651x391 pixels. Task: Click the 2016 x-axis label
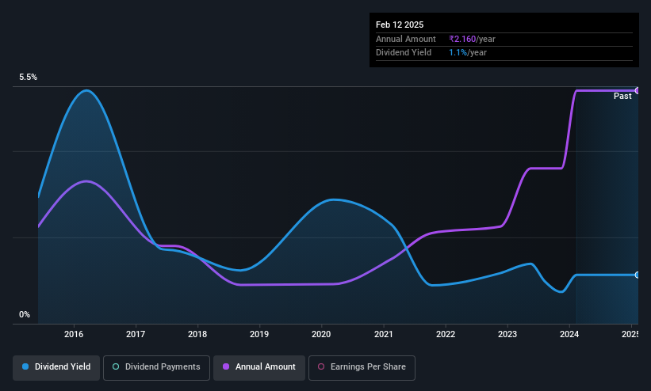click(x=74, y=334)
